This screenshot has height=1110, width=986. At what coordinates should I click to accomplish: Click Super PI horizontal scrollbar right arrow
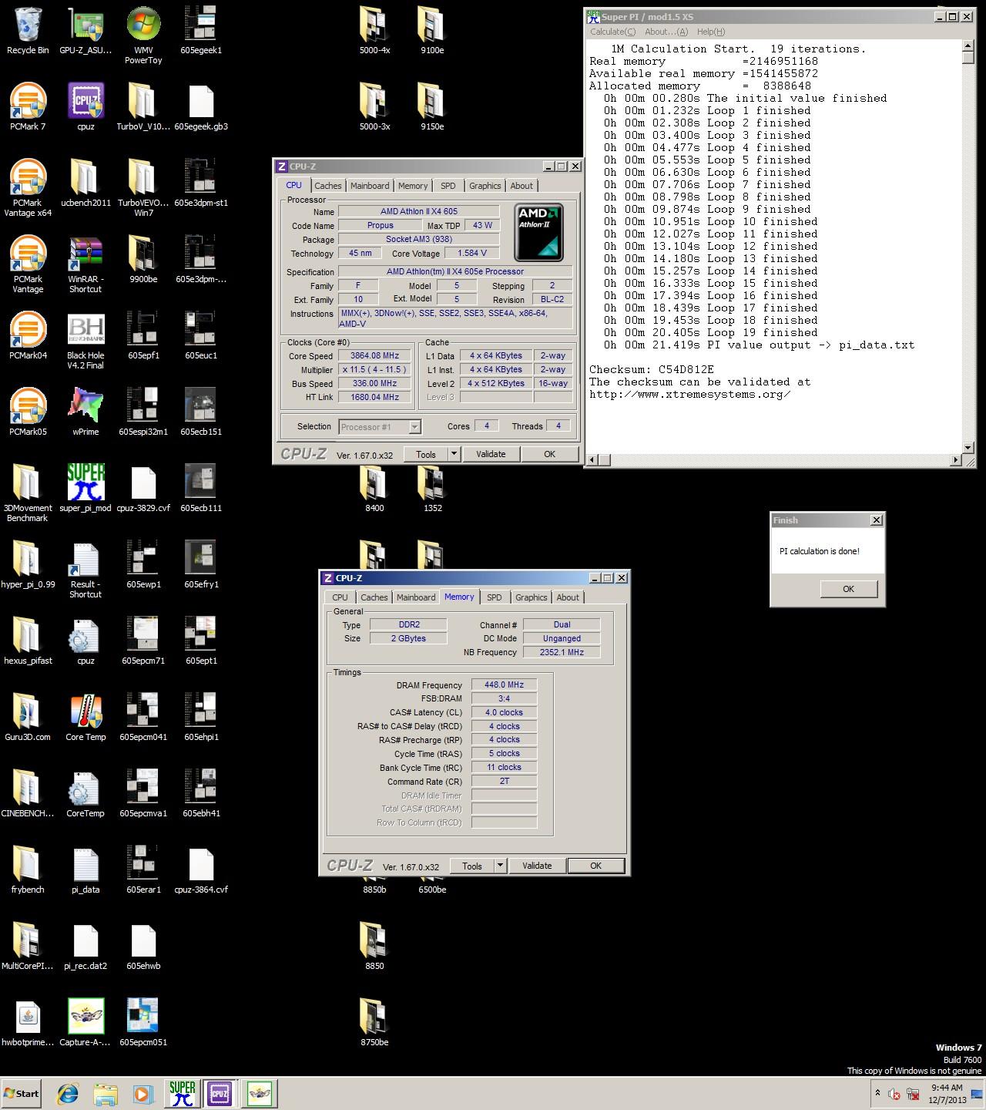tap(956, 460)
